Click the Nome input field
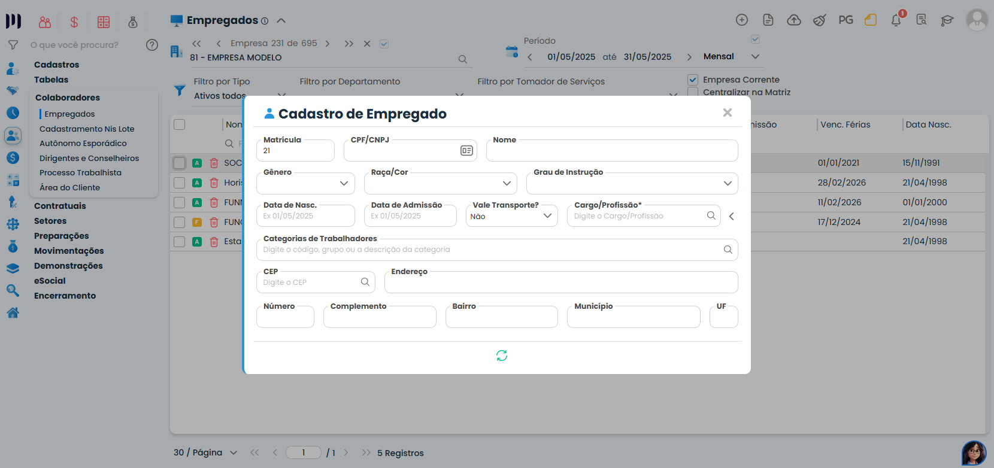The height and width of the screenshot is (468, 994). coord(611,151)
